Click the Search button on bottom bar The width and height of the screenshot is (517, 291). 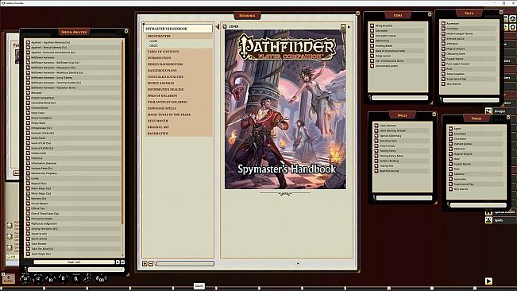[199, 286]
